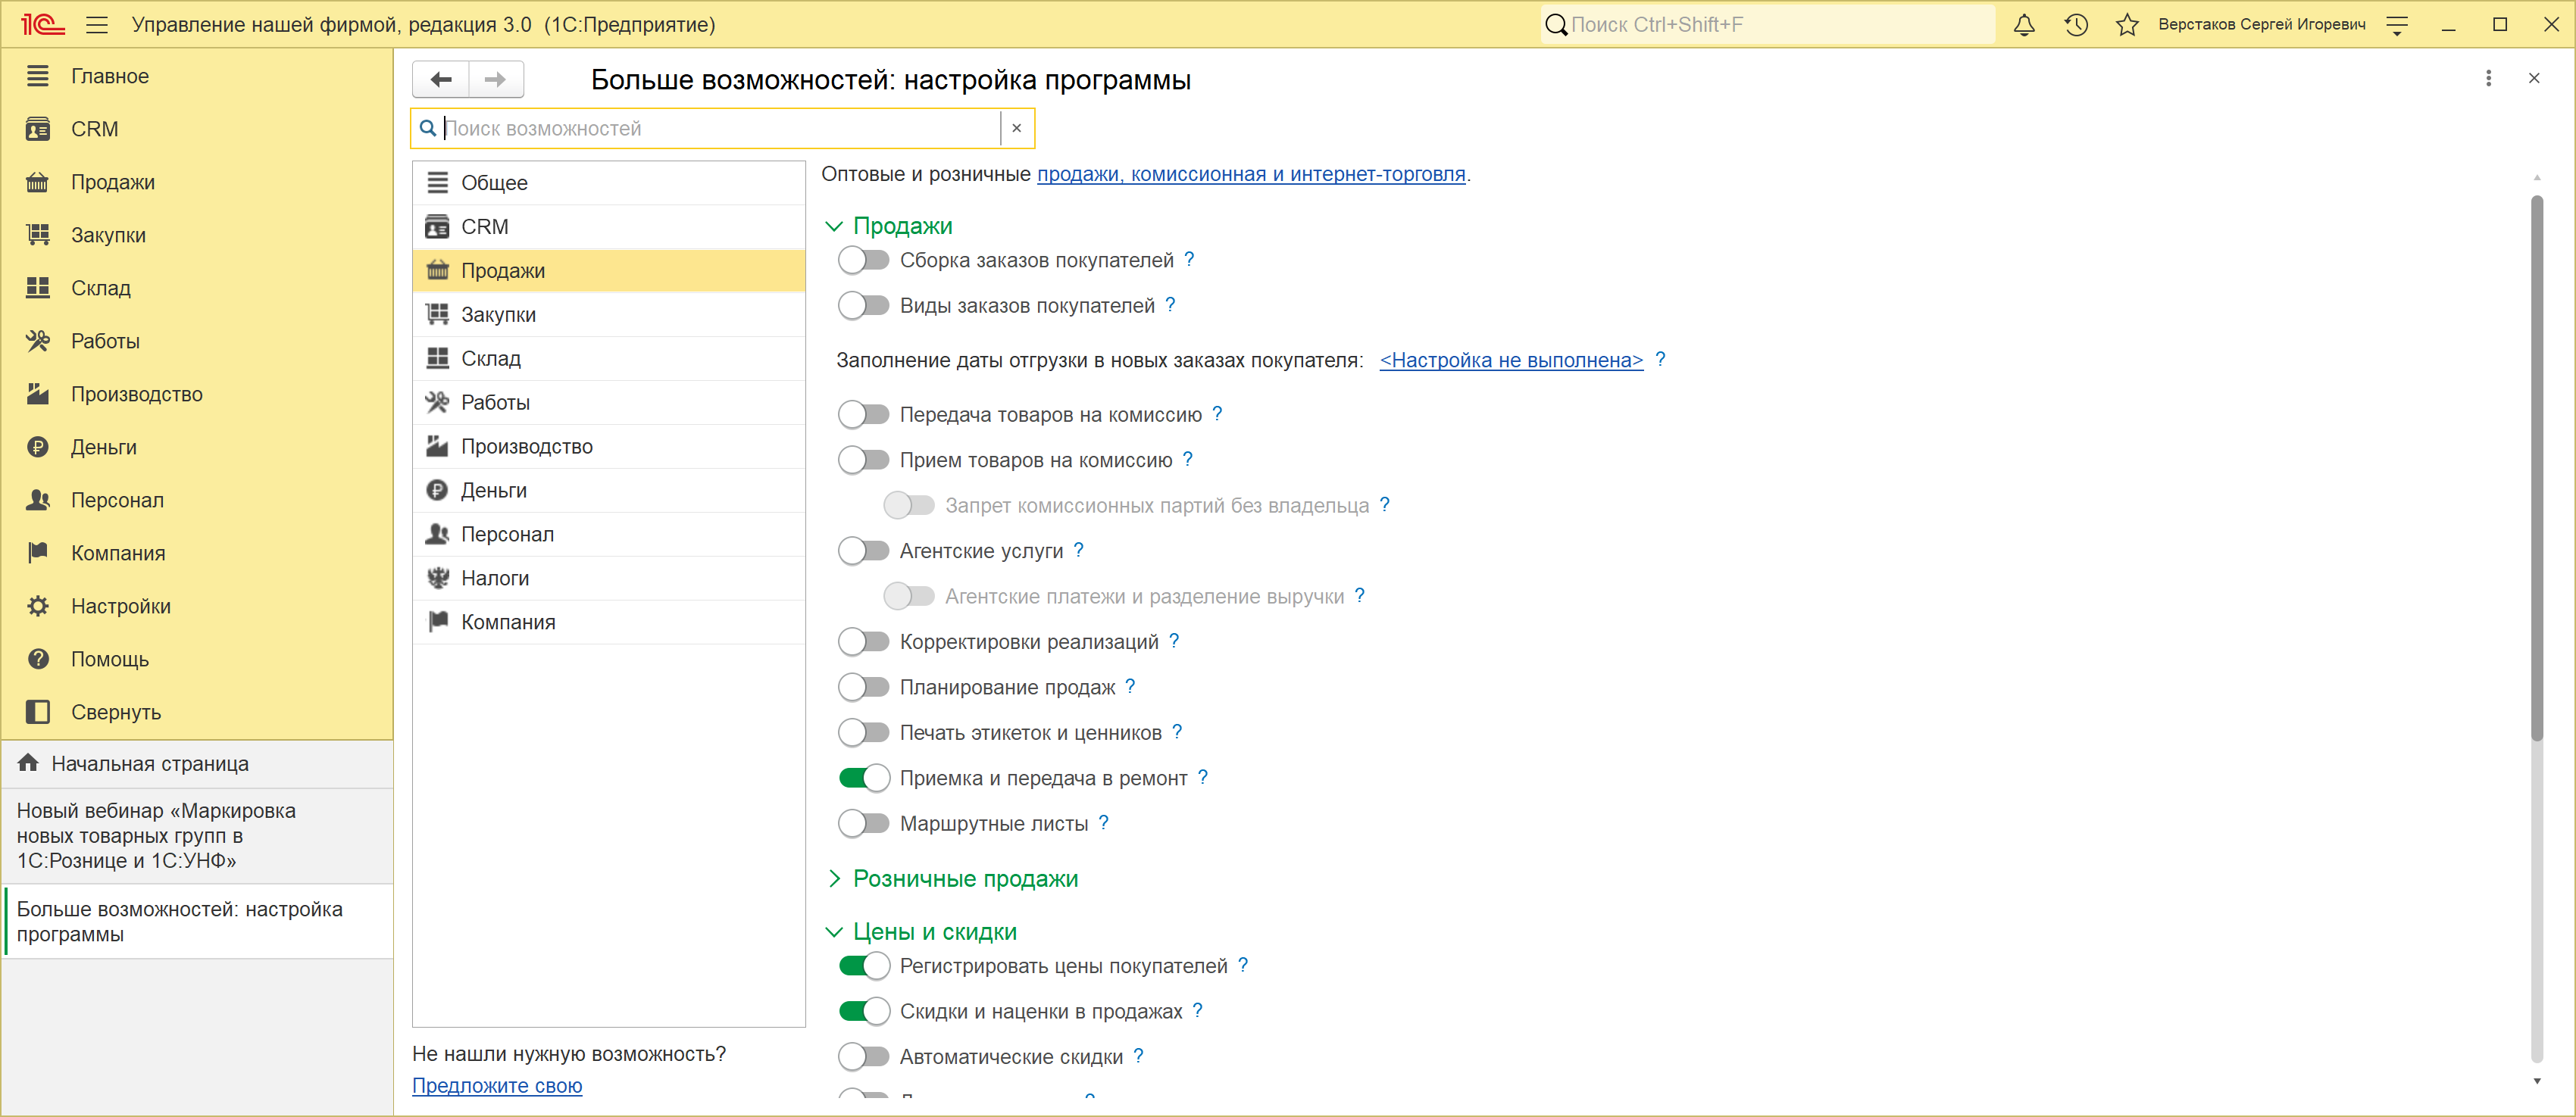Go back with the left arrow button
This screenshot has width=2576, height=1117.
pos(441,79)
